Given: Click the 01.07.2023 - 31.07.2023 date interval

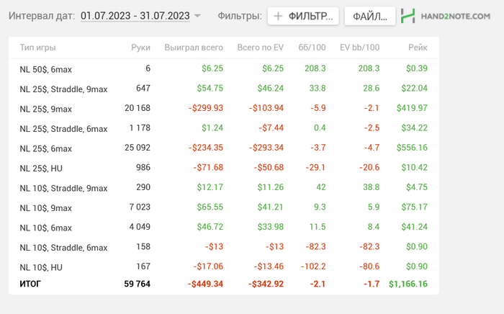Looking at the screenshot, I should pyautogui.click(x=135, y=15).
